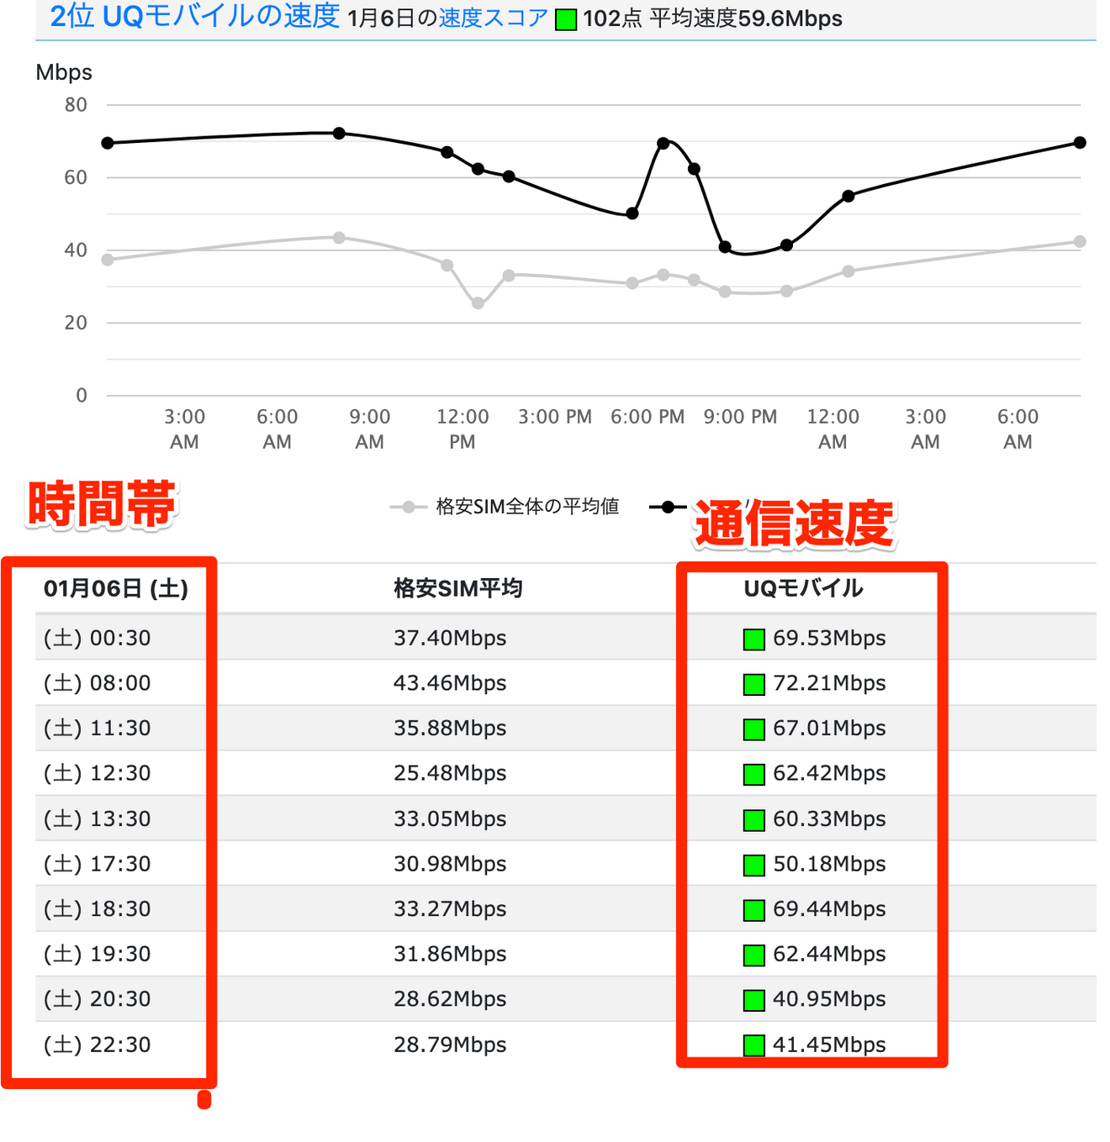Select the (土) 00:30 time cell
Screen dimensions: 1110x1142
tap(98, 638)
